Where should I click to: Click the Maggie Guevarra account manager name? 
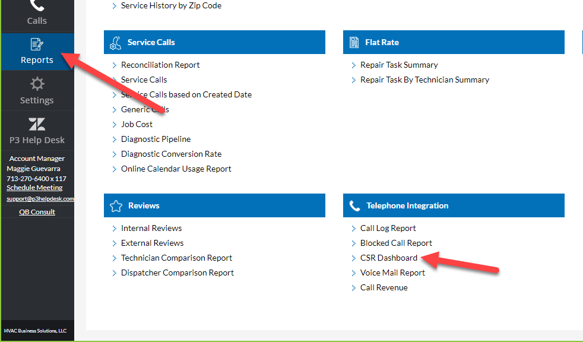[33, 169]
